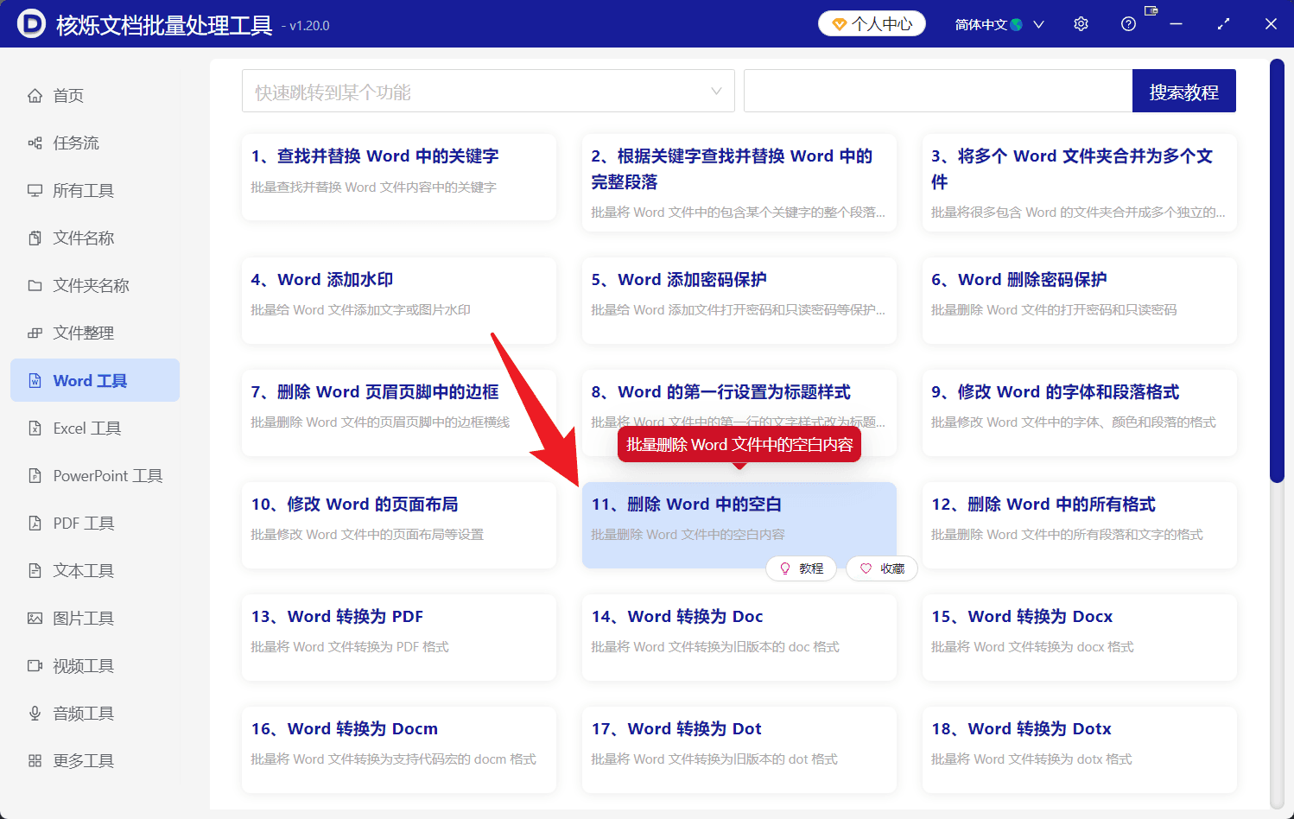Viewport: 1294px width, 819px height.
Task: Click the help question mark icon
Action: click(1128, 23)
